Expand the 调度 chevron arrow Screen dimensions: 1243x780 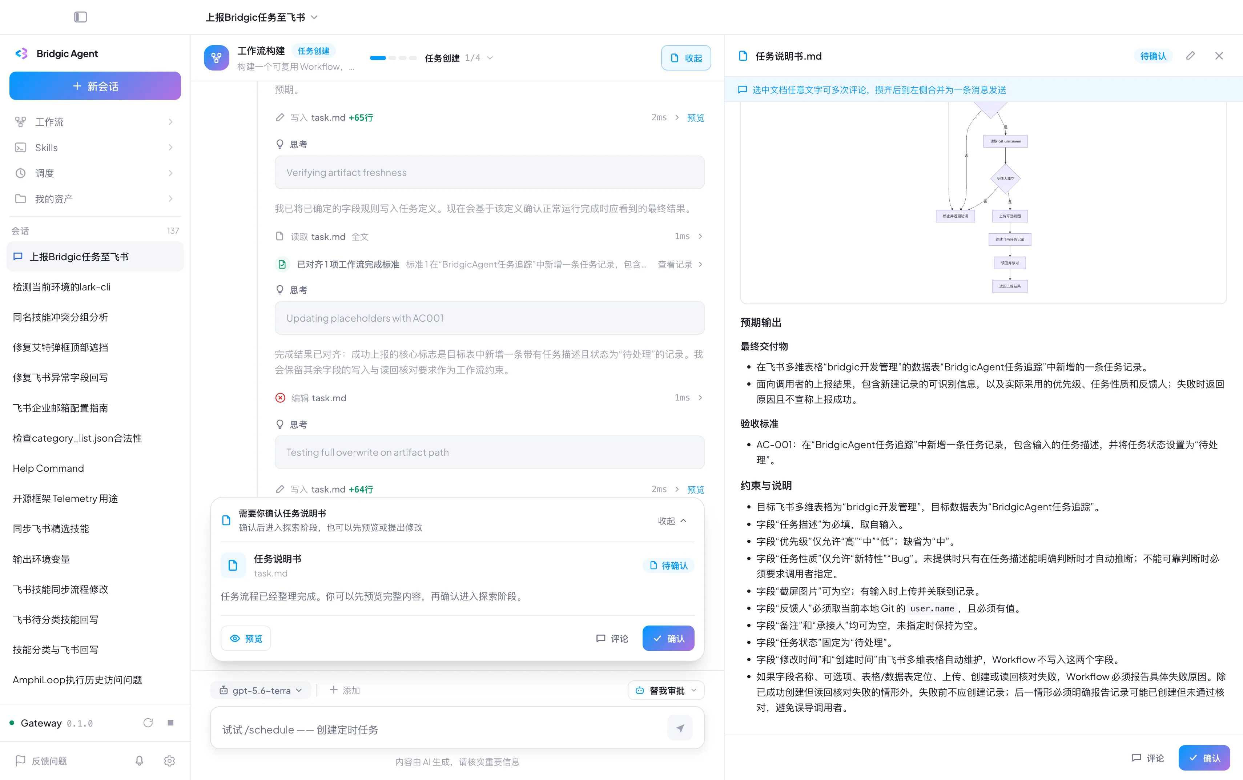coord(170,173)
